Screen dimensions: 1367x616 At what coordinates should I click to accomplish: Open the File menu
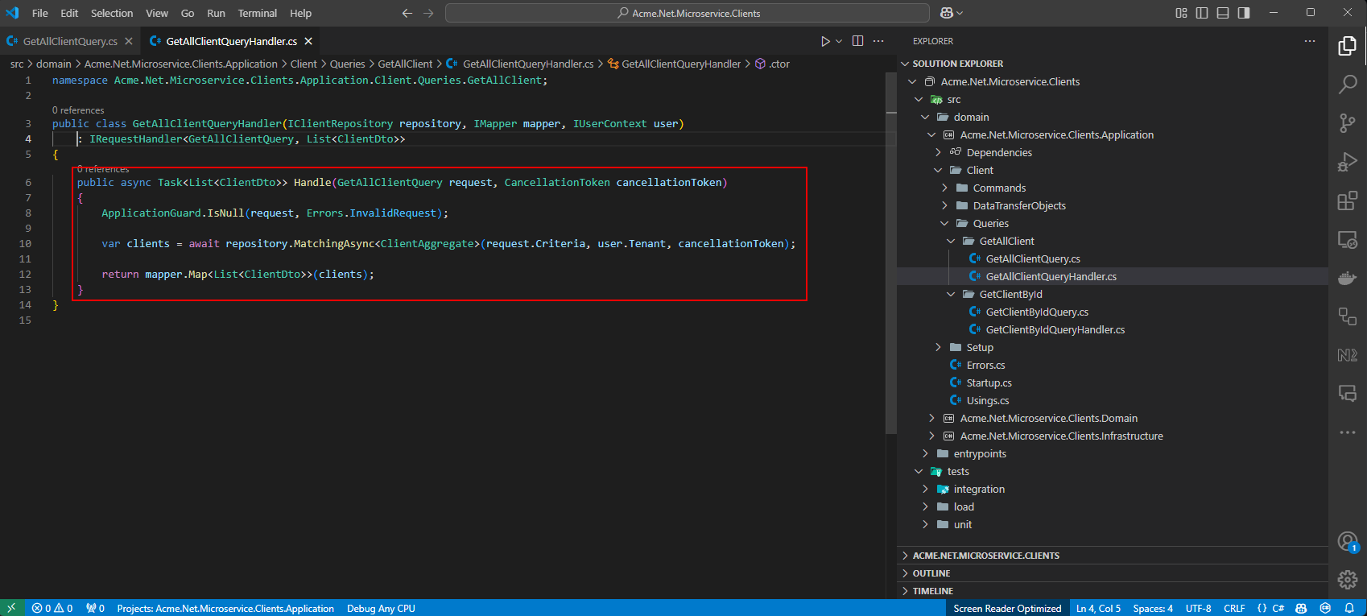[39, 13]
